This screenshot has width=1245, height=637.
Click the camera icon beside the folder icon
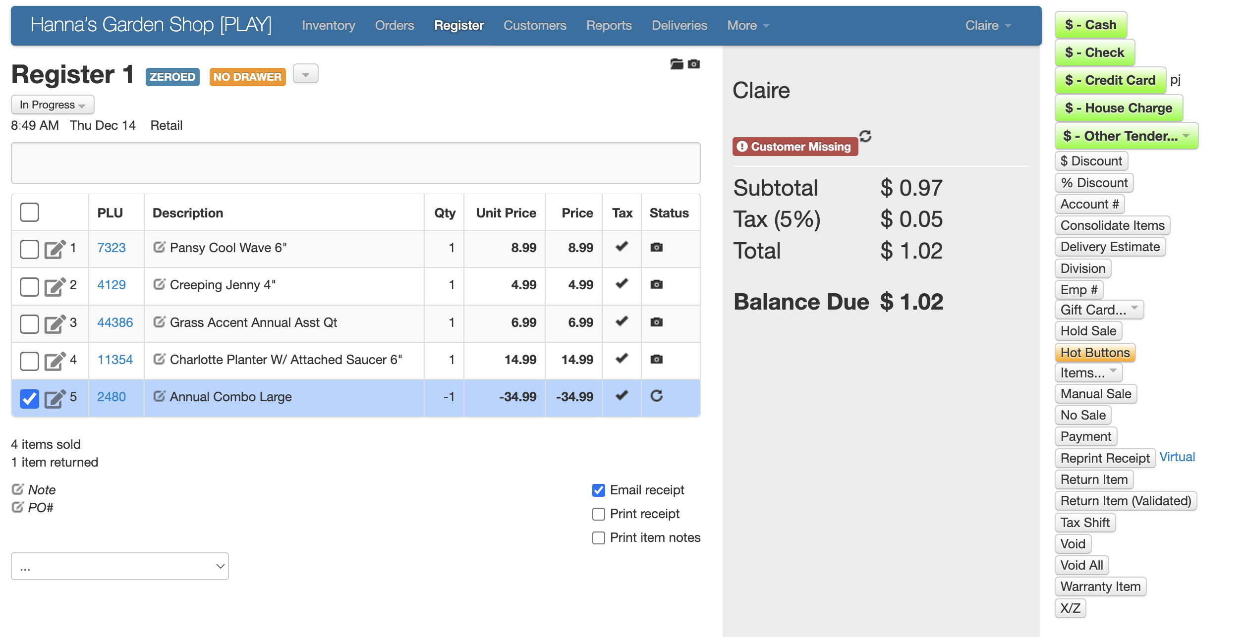694,64
